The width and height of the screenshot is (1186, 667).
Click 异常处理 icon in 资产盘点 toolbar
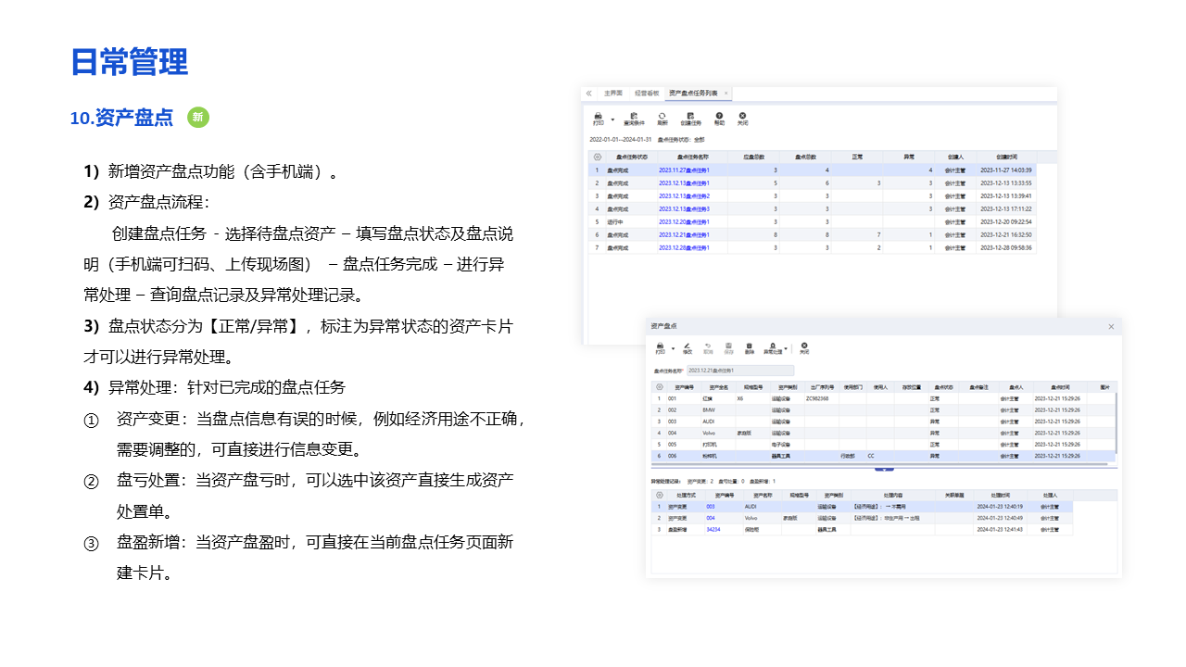(773, 346)
